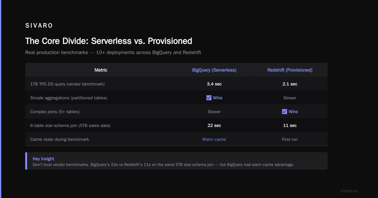Click 'Wins' in the Simple aggregations row
This screenshot has height=198, width=378.
pos(218,98)
